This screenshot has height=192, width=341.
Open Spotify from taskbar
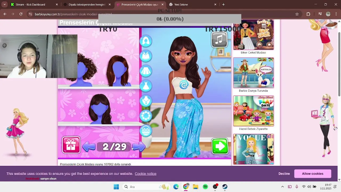point(205,187)
